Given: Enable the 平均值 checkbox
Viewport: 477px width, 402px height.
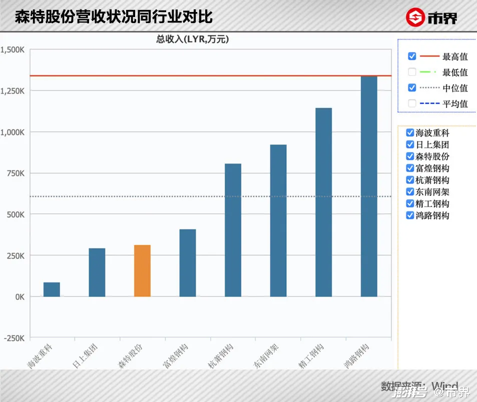Looking at the screenshot, I should (x=412, y=103).
